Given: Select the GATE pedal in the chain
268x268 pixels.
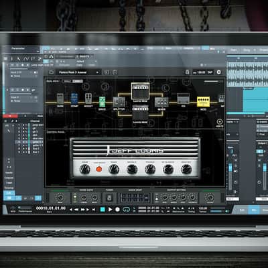Looking at the screenshot, I should coord(60,99).
